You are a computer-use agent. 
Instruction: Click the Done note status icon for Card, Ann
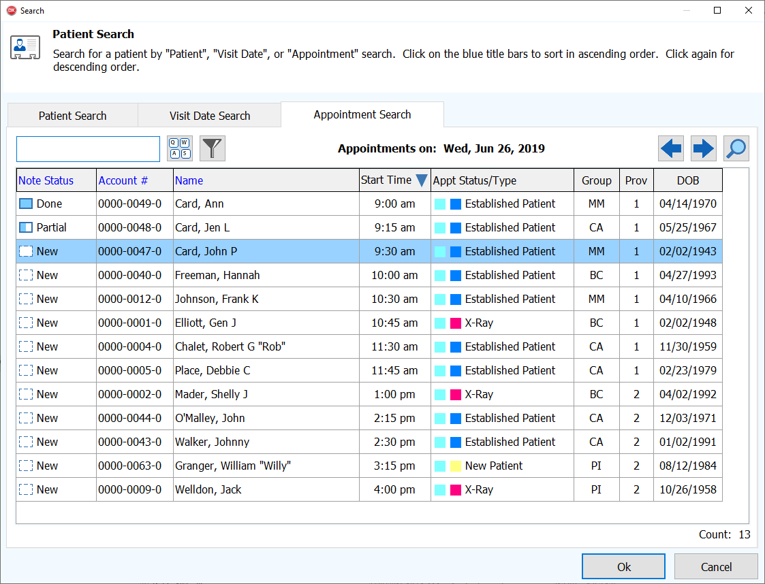[x=26, y=204]
